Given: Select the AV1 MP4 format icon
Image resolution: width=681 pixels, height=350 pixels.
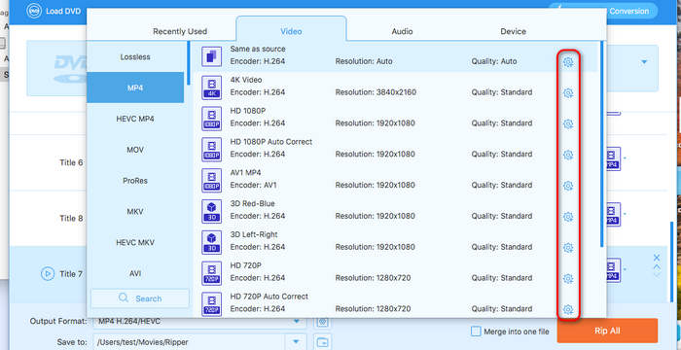Looking at the screenshot, I should [x=211, y=180].
